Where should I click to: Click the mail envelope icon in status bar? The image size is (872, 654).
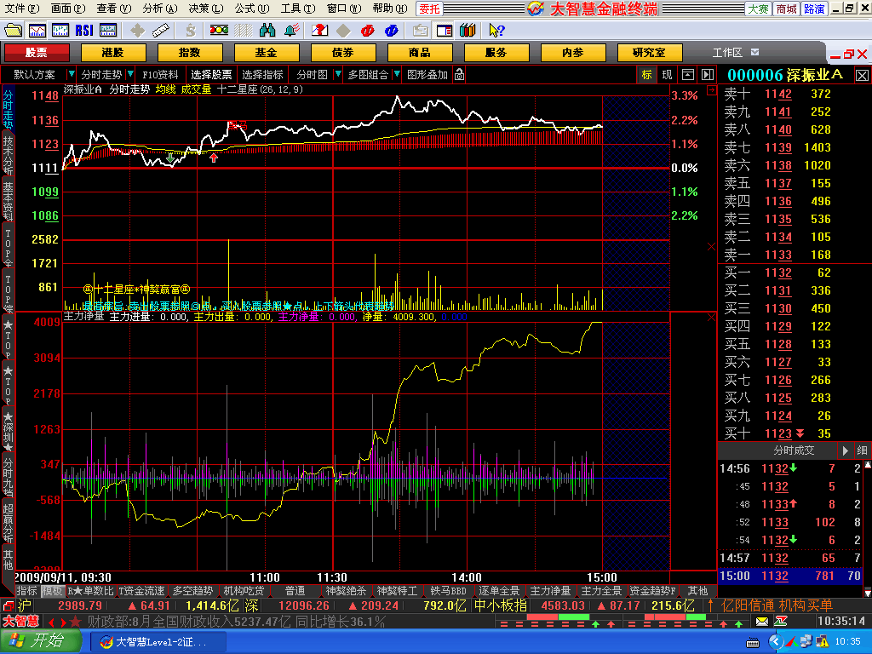click(762, 621)
